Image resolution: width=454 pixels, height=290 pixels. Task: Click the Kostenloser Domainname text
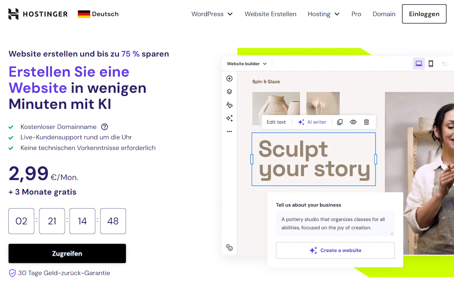coord(59,127)
